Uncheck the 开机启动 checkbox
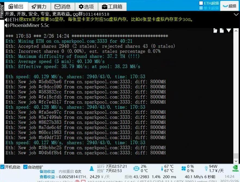Image resolution: width=240 pixels, height=182 pixels. pos(2,167)
